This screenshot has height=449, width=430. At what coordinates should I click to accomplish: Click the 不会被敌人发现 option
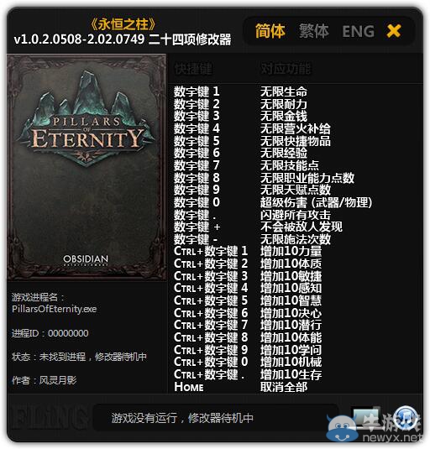pyautogui.click(x=302, y=227)
